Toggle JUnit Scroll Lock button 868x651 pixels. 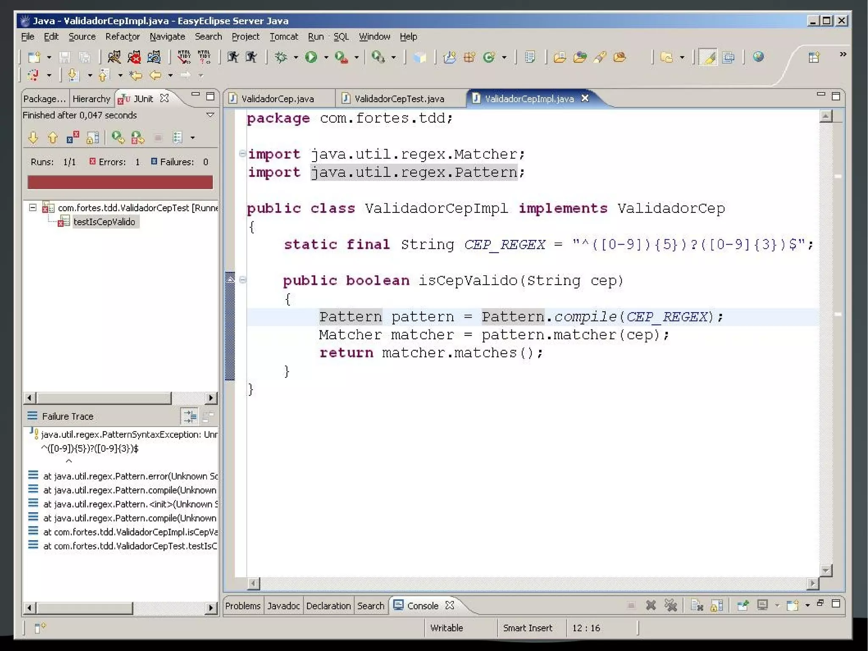[92, 137]
